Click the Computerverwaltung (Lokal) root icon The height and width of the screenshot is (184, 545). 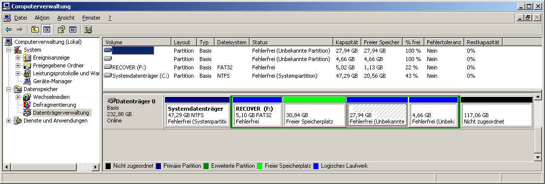tap(8, 42)
